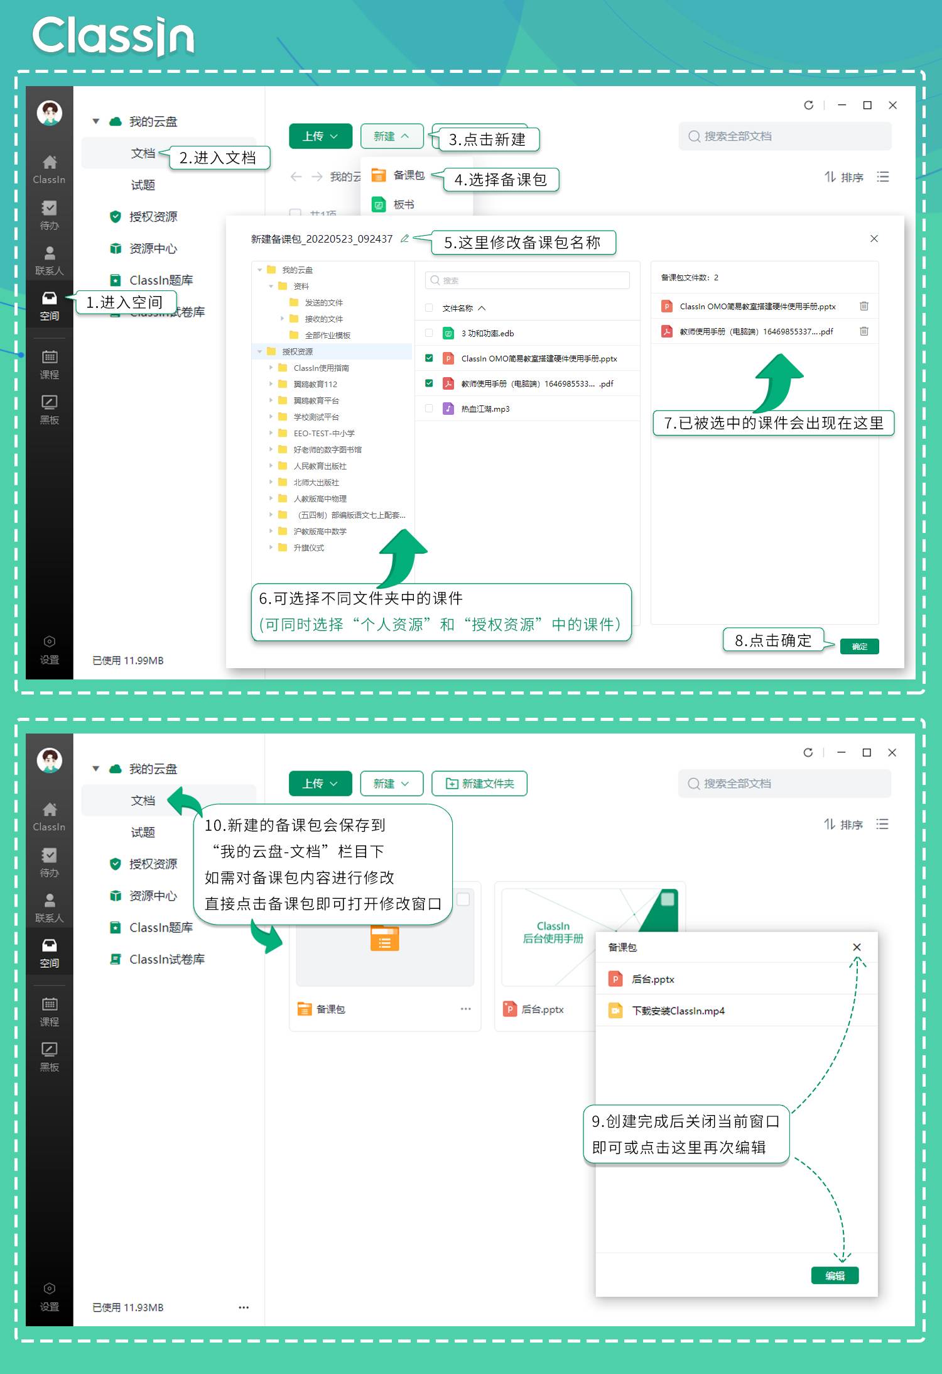The width and height of the screenshot is (942, 1374).
Task: Open 下载安装ClassIn.mp4 in 备课包 popup
Action: (x=736, y=1011)
